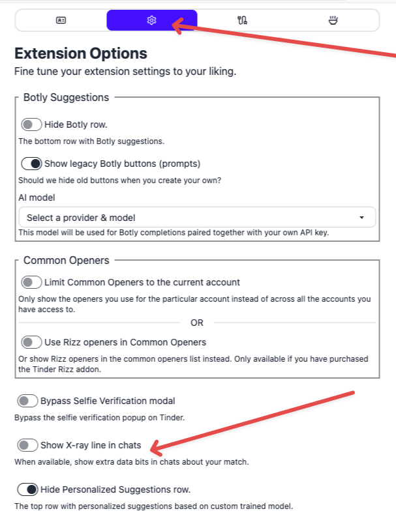
Task: Open the Select a provider & model dropdown
Action: point(197,218)
